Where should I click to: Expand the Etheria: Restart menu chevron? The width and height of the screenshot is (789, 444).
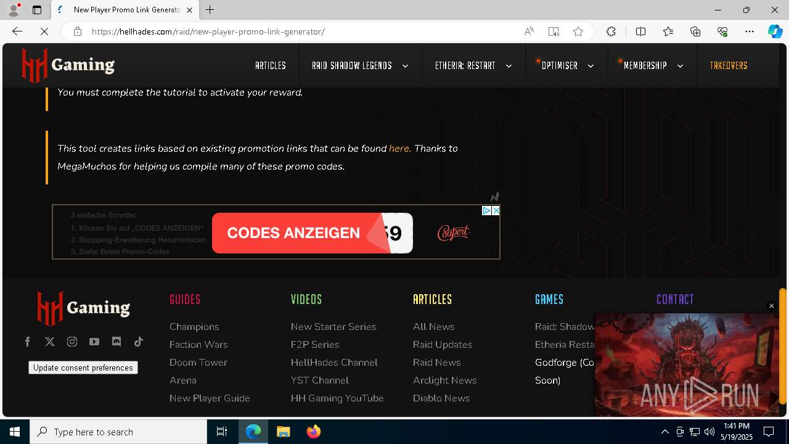pos(509,66)
